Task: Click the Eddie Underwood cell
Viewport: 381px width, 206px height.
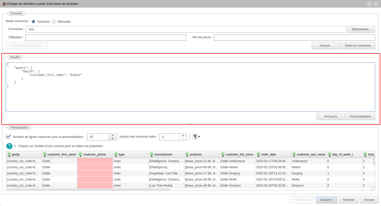Action: tap(238, 161)
